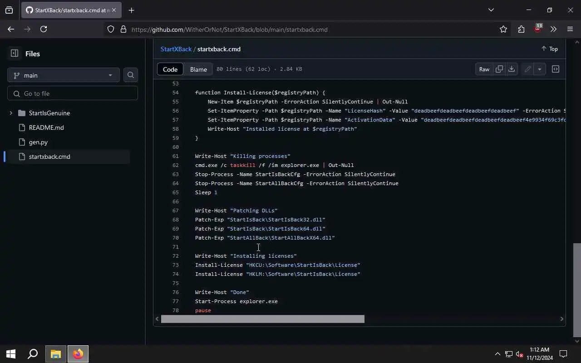Show more tools overflow chevron
The image size is (581, 363).
coord(553,29)
